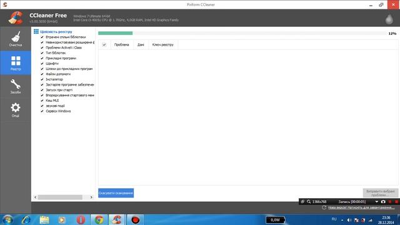Open File Explorer from the taskbar
400x225 pixels.
pos(44,219)
